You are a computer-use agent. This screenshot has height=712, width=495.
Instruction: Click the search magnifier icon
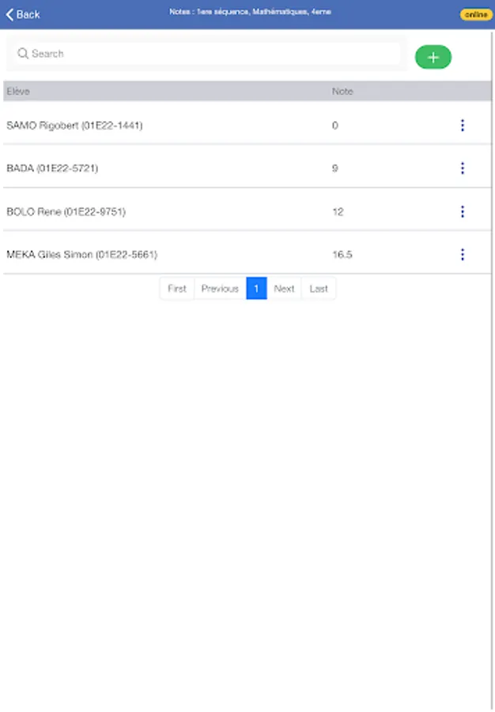pos(23,54)
